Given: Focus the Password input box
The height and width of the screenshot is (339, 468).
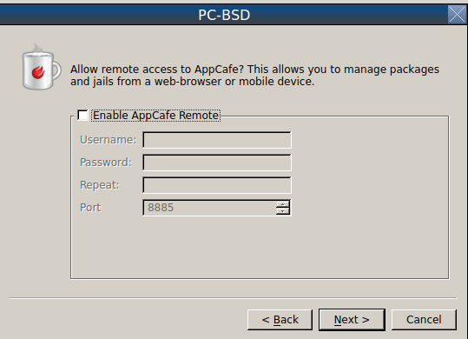Looking at the screenshot, I should click(x=217, y=163).
